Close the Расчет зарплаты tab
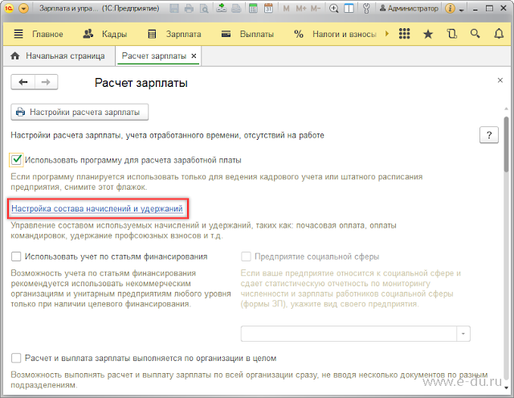Screen dimensions: 514x398 tap(194, 56)
